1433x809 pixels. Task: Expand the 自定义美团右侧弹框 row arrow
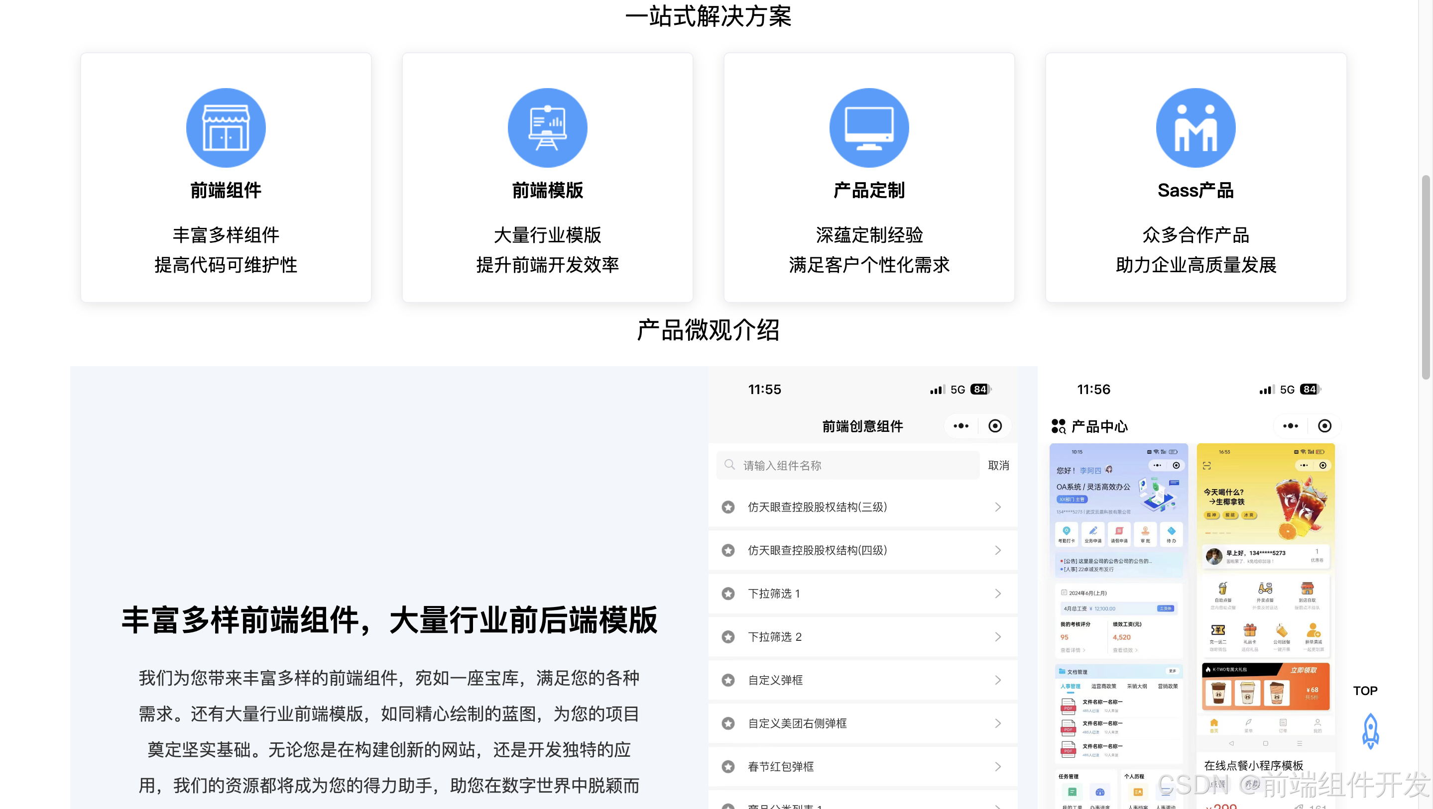click(x=997, y=723)
